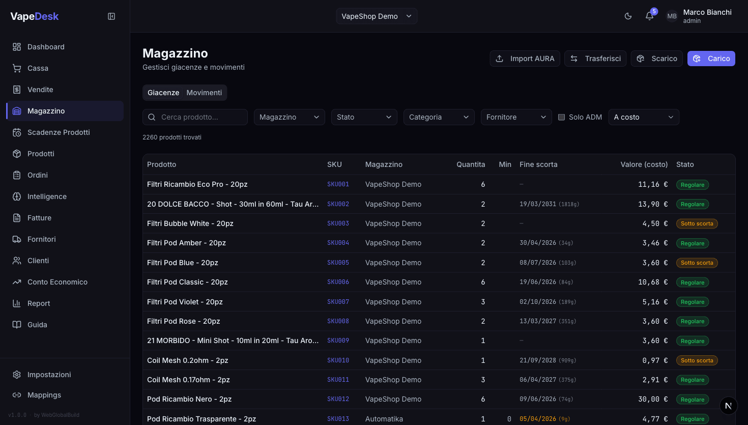Go to Scadenze Prodotti section
This screenshot has width=748, height=425.
pos(59,132)
